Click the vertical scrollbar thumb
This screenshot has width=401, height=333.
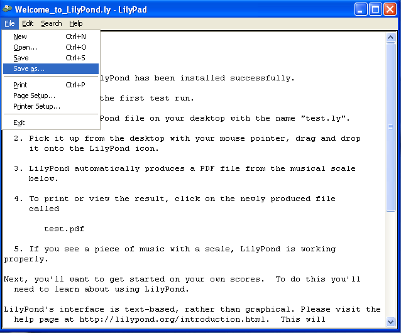(390, 127)
